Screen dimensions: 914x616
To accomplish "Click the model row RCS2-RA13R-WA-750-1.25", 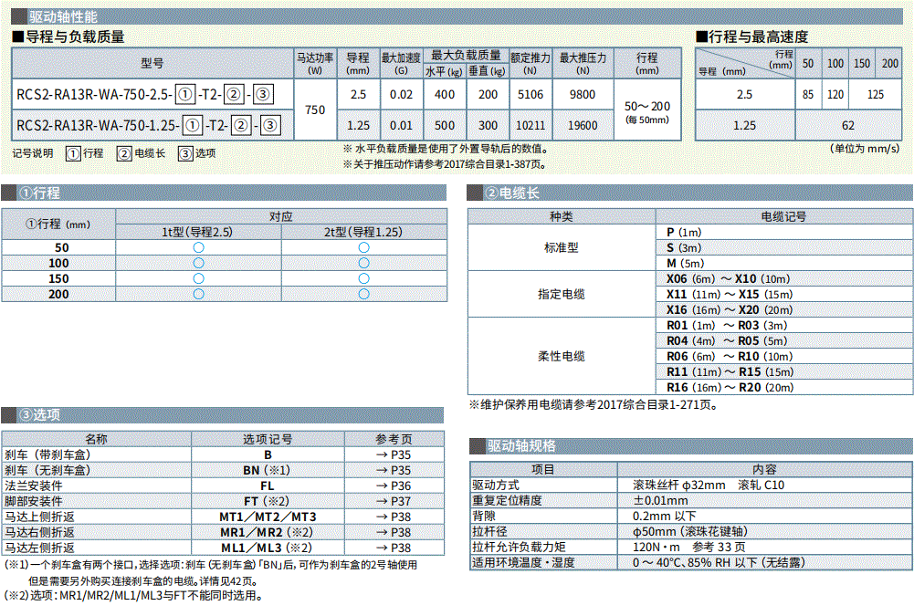I will 152,125.
